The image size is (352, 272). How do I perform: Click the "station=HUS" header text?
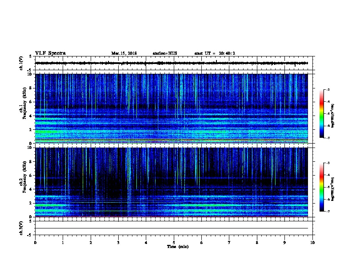point(165,53)
